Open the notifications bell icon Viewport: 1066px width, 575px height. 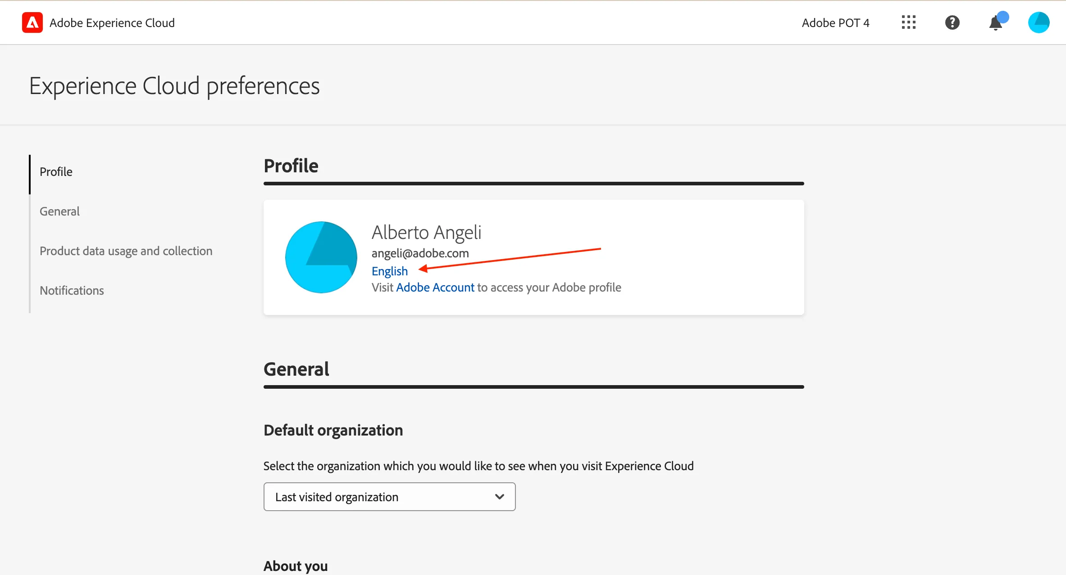pos(996,22)
